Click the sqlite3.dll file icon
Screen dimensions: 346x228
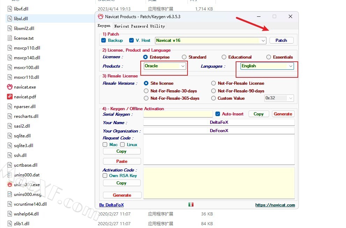[10, 145]
